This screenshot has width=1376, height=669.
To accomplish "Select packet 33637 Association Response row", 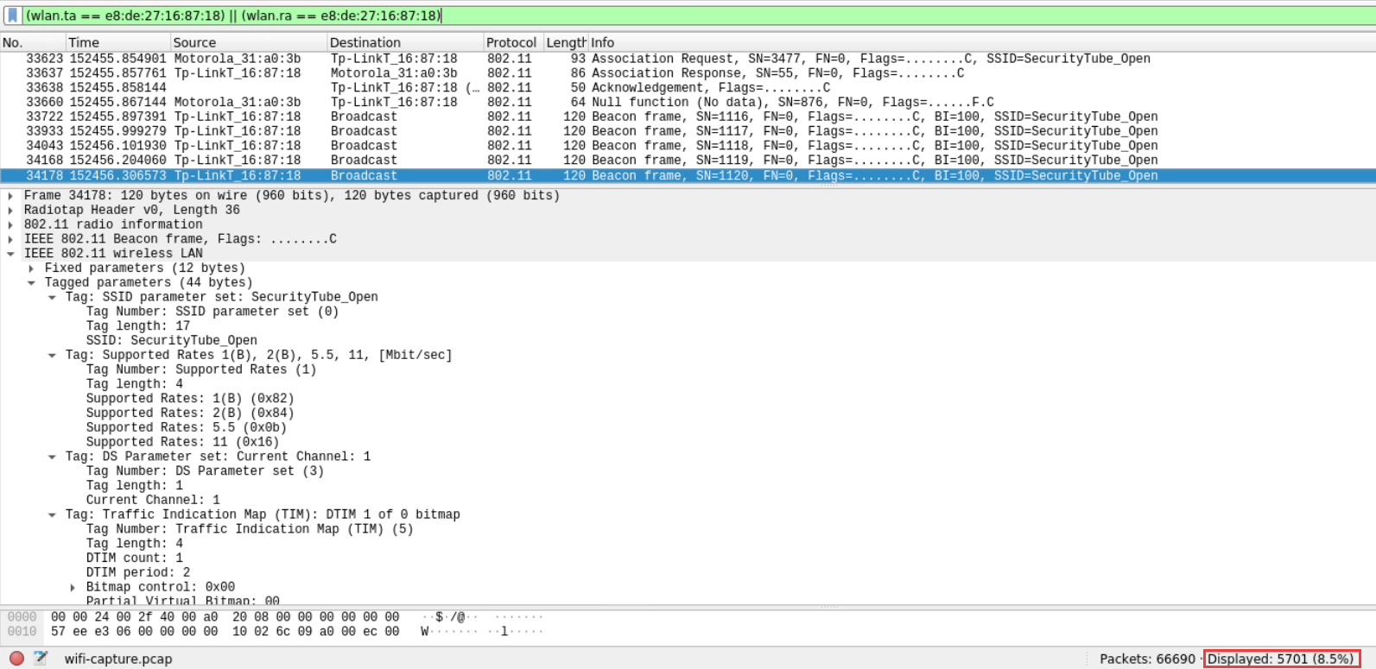I will tap(688, 73).
